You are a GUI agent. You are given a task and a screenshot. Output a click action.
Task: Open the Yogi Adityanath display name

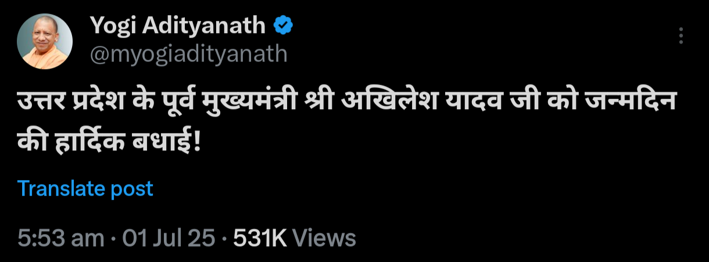(x=178, y=26)
